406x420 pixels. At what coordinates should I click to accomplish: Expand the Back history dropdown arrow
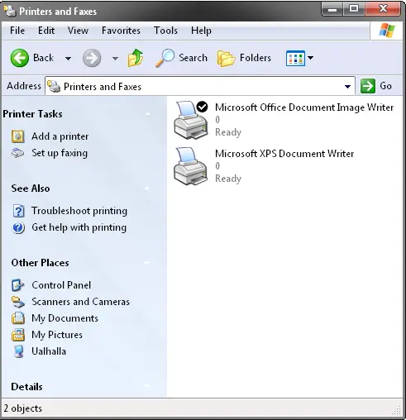point(68,58)
